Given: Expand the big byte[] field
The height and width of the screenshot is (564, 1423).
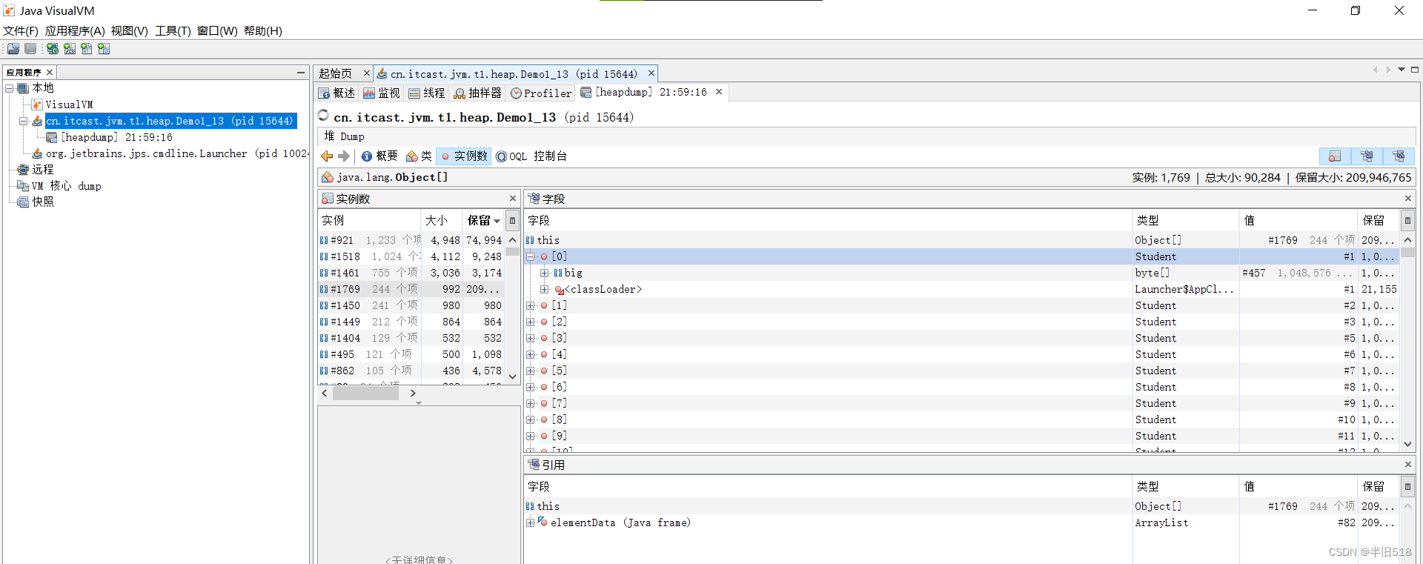Looking at the screenshot, I should click(x=544, y=273).
